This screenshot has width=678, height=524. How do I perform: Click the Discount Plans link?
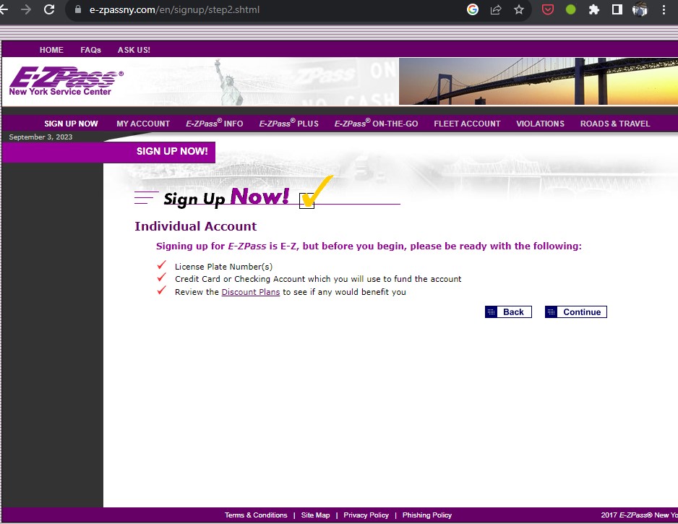pos(251,292)
